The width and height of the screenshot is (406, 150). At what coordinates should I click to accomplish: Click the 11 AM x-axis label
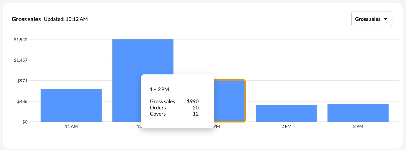point(71,126)
